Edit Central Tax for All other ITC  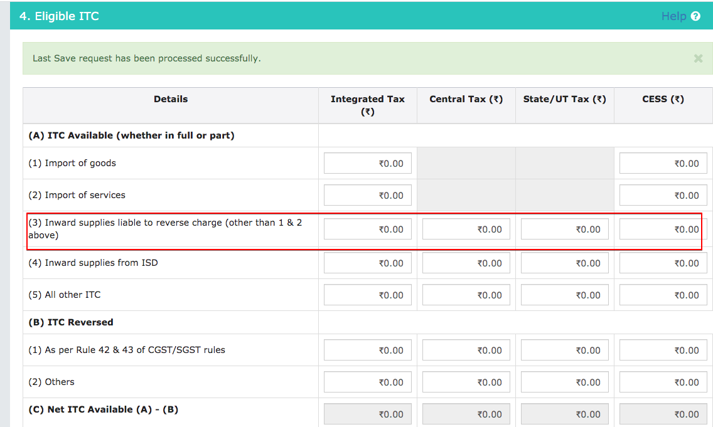[x=466, y=295]
